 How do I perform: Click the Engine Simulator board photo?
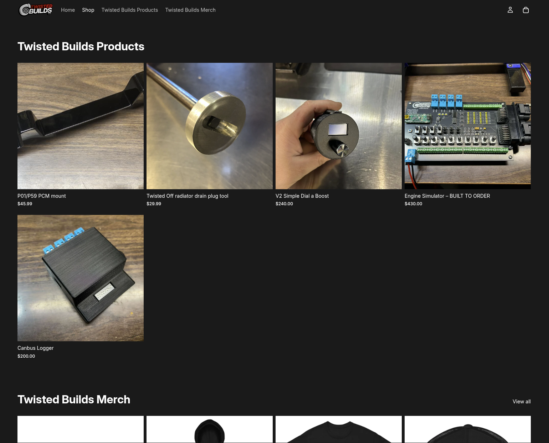(468, 126)
